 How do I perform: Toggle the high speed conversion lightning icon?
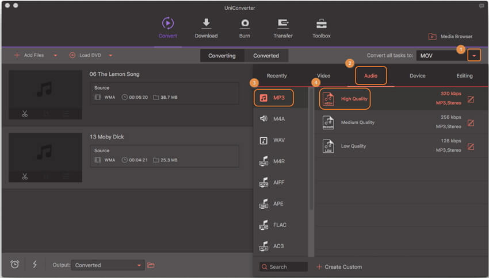[x=35, y=264]
